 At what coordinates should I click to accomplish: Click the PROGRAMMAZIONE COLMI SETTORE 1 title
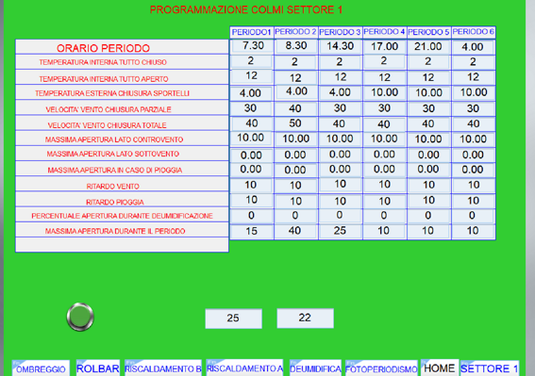pyautogui.click(x=246, y=9)
